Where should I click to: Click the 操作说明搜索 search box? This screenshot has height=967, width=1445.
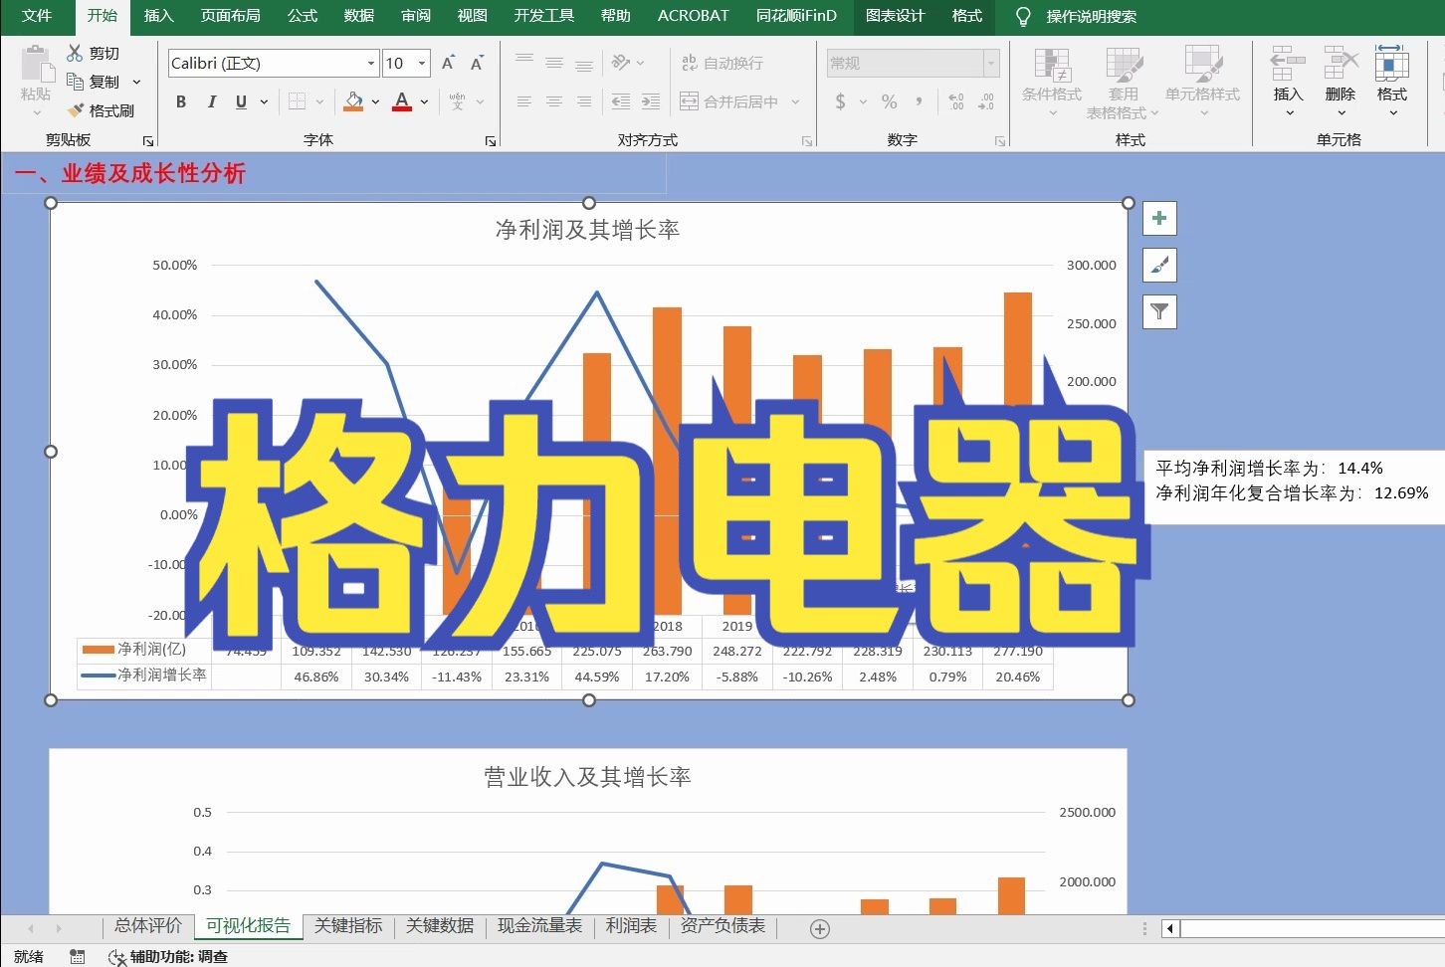coord(1091,16)
